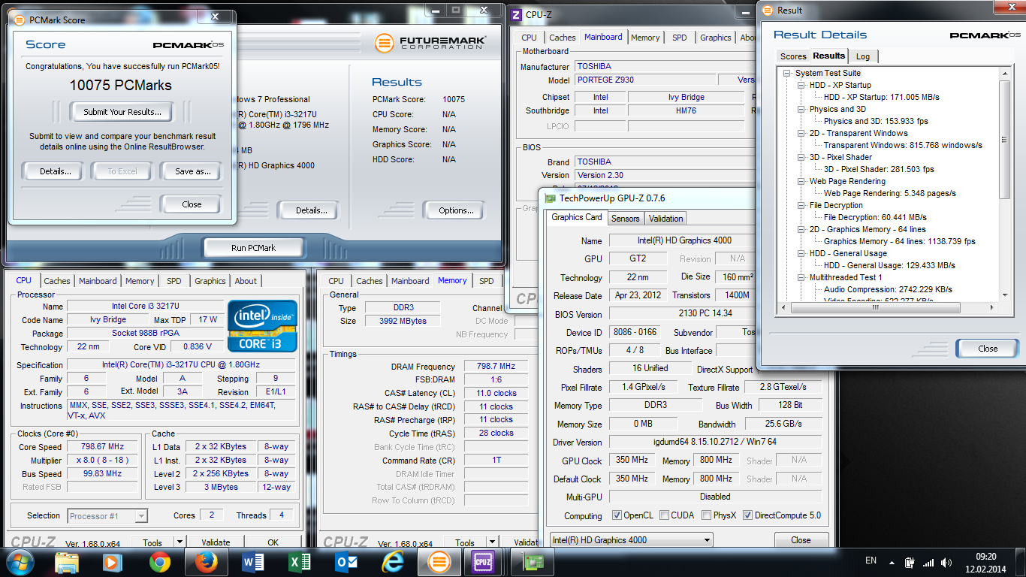Open the battery power tray icon
Image resolution: width=1026 pixels, height=577 pixels.
(x=910, y=562)
